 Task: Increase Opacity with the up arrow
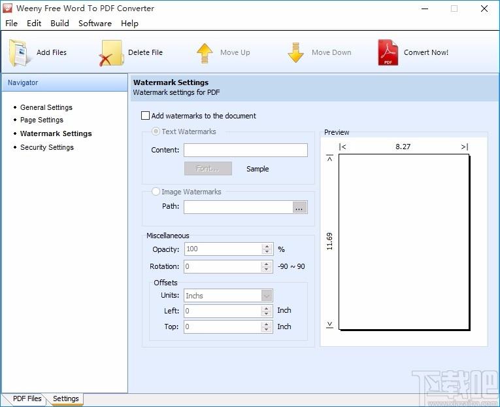click(267, 247)
